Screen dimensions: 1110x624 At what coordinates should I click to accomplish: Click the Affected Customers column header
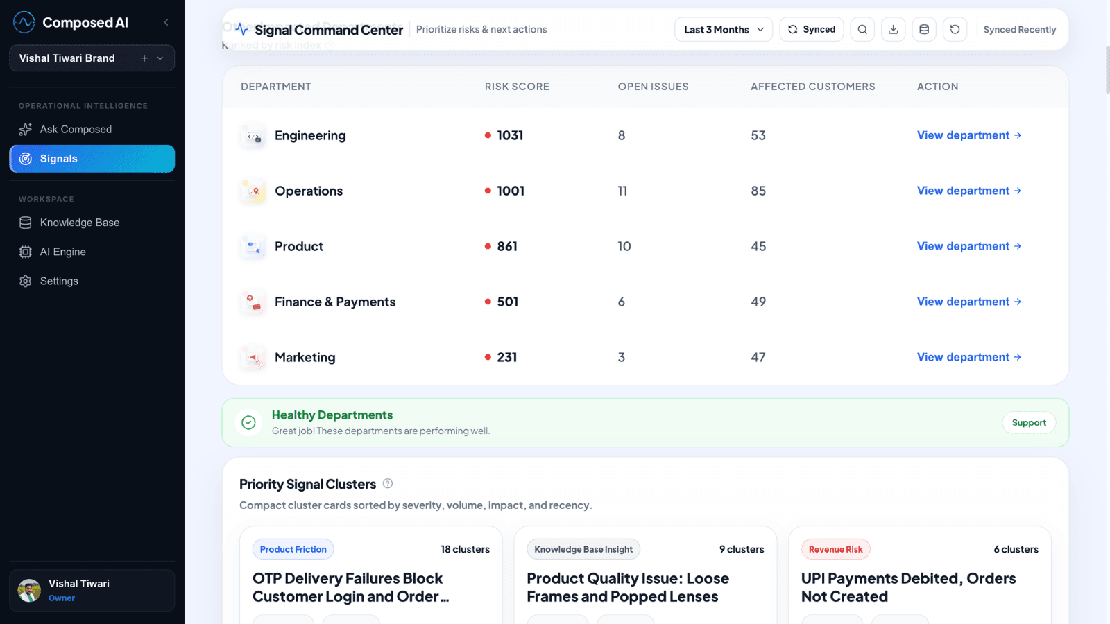[x=812, y=87]
